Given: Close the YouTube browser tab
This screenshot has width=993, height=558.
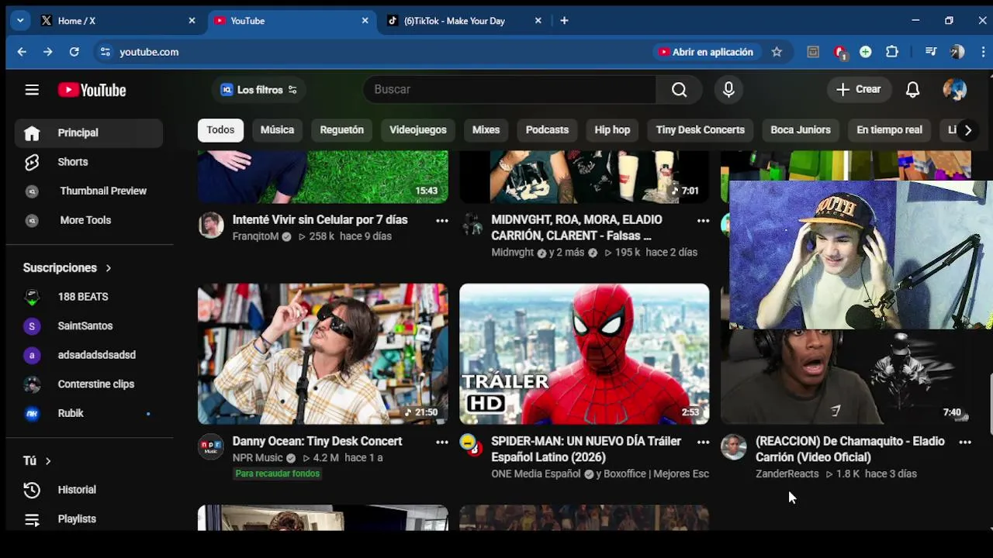Looking at the screenshot, I should pos(365,21).
